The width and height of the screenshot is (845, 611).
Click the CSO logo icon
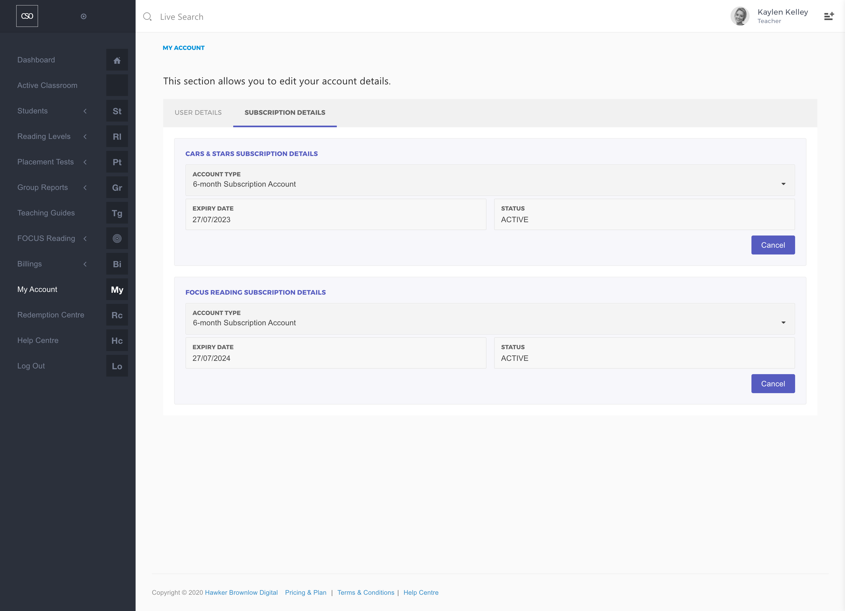tap(27, 16)
